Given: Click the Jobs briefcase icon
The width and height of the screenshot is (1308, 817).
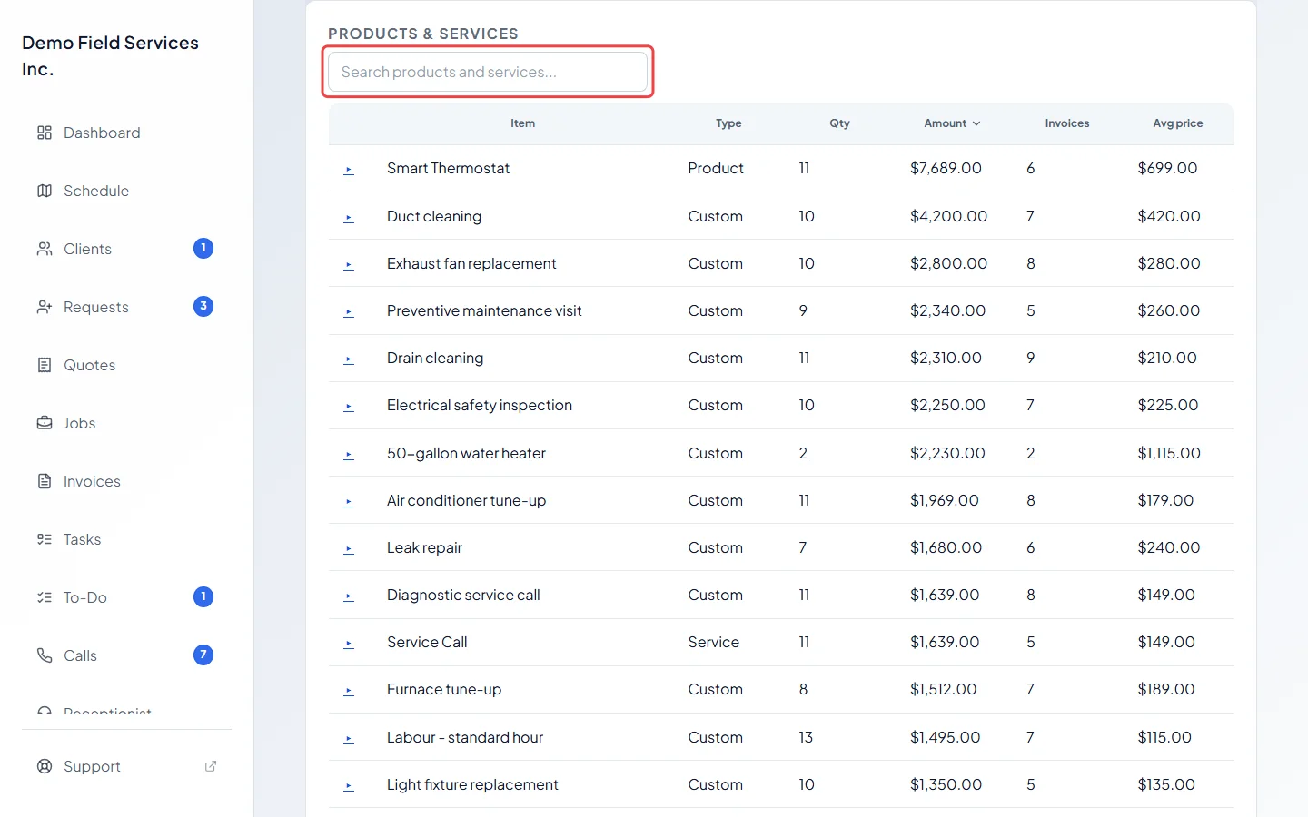Looking at the screenshot, I should pyautogui.click(x=45, y=423).
